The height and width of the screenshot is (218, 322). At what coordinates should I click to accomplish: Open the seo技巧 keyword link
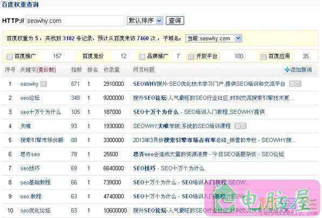click(30, 168)
